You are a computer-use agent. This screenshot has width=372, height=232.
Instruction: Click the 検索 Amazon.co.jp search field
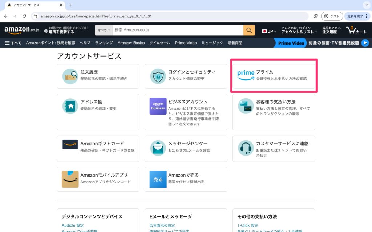[x=178, y=30]
